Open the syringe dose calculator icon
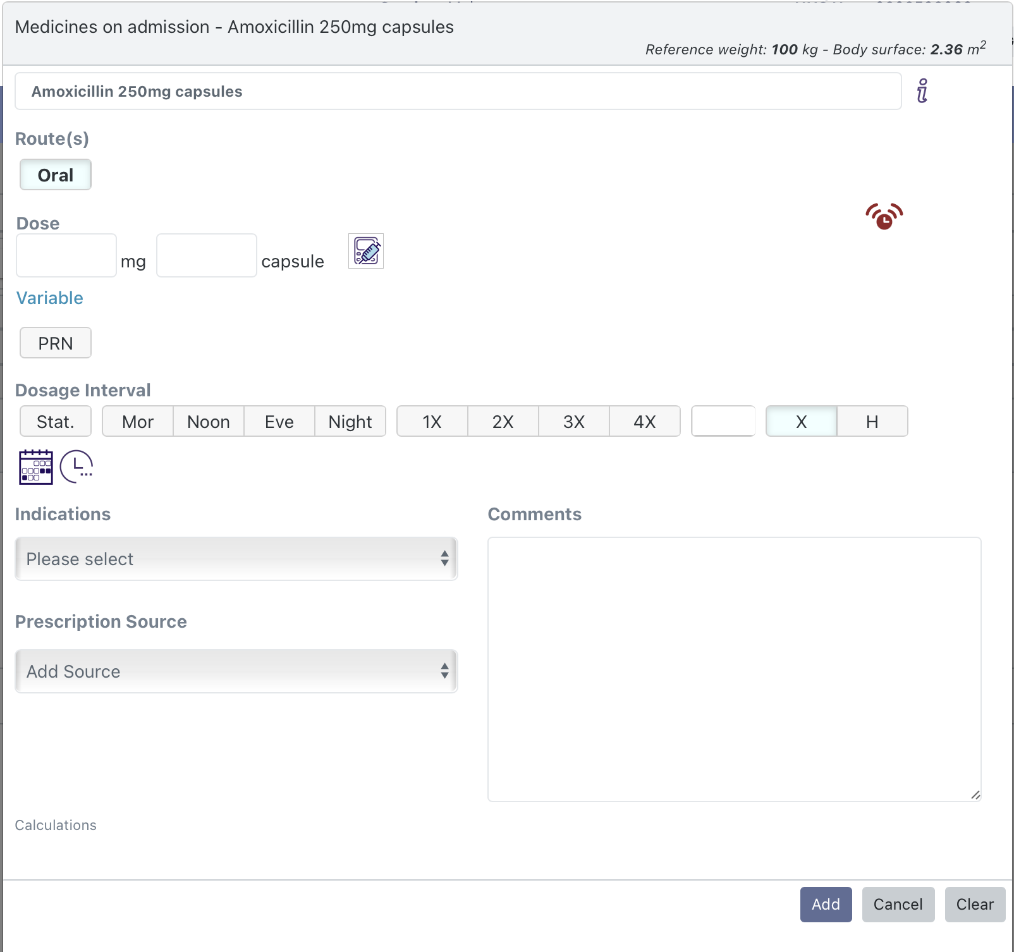Viewport: 1014px width, 952px height. pos(366,252)
